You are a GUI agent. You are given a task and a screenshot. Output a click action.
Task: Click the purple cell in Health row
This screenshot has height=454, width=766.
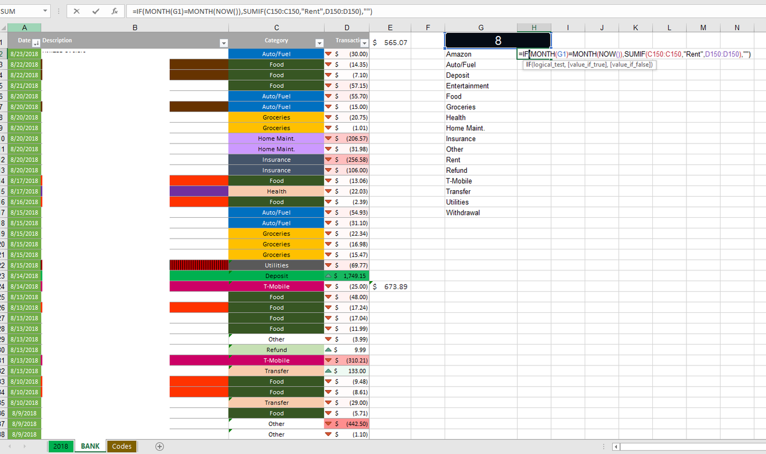[x=199, y=191]
